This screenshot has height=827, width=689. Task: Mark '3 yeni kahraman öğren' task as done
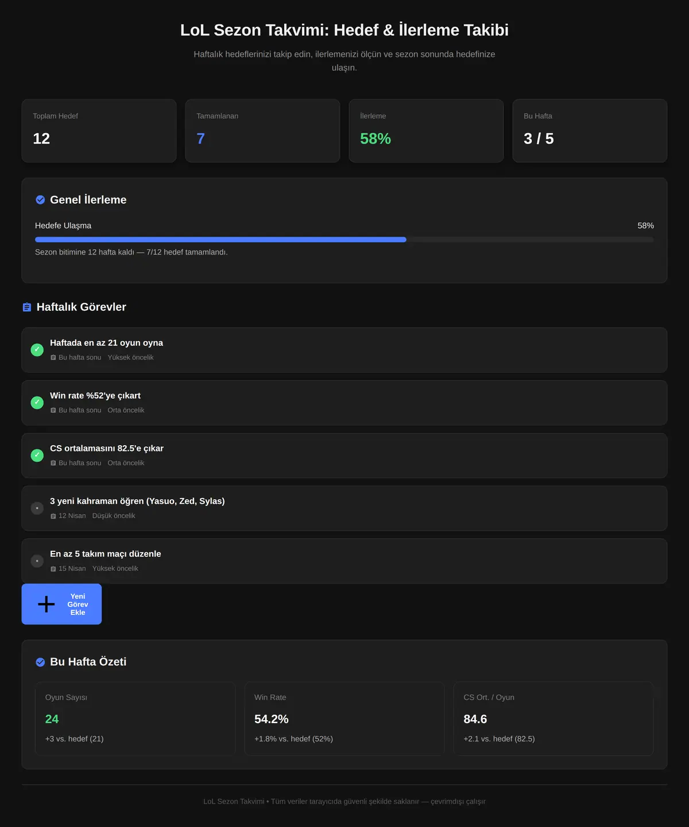[x=37, y=508]
